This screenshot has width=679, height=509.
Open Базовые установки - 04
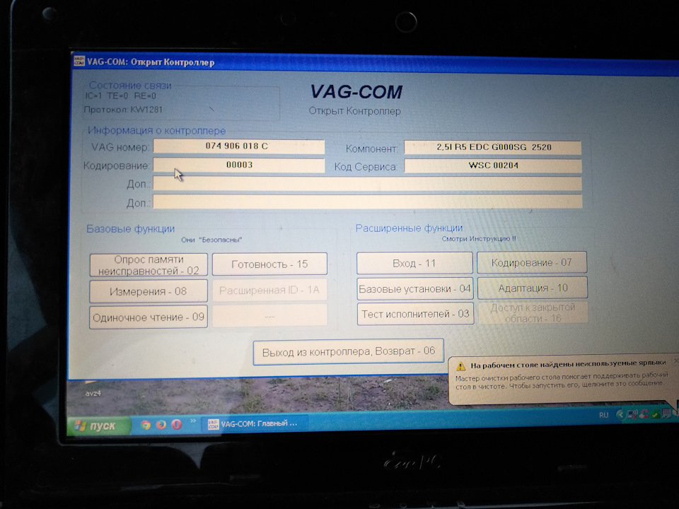point(415,288)
